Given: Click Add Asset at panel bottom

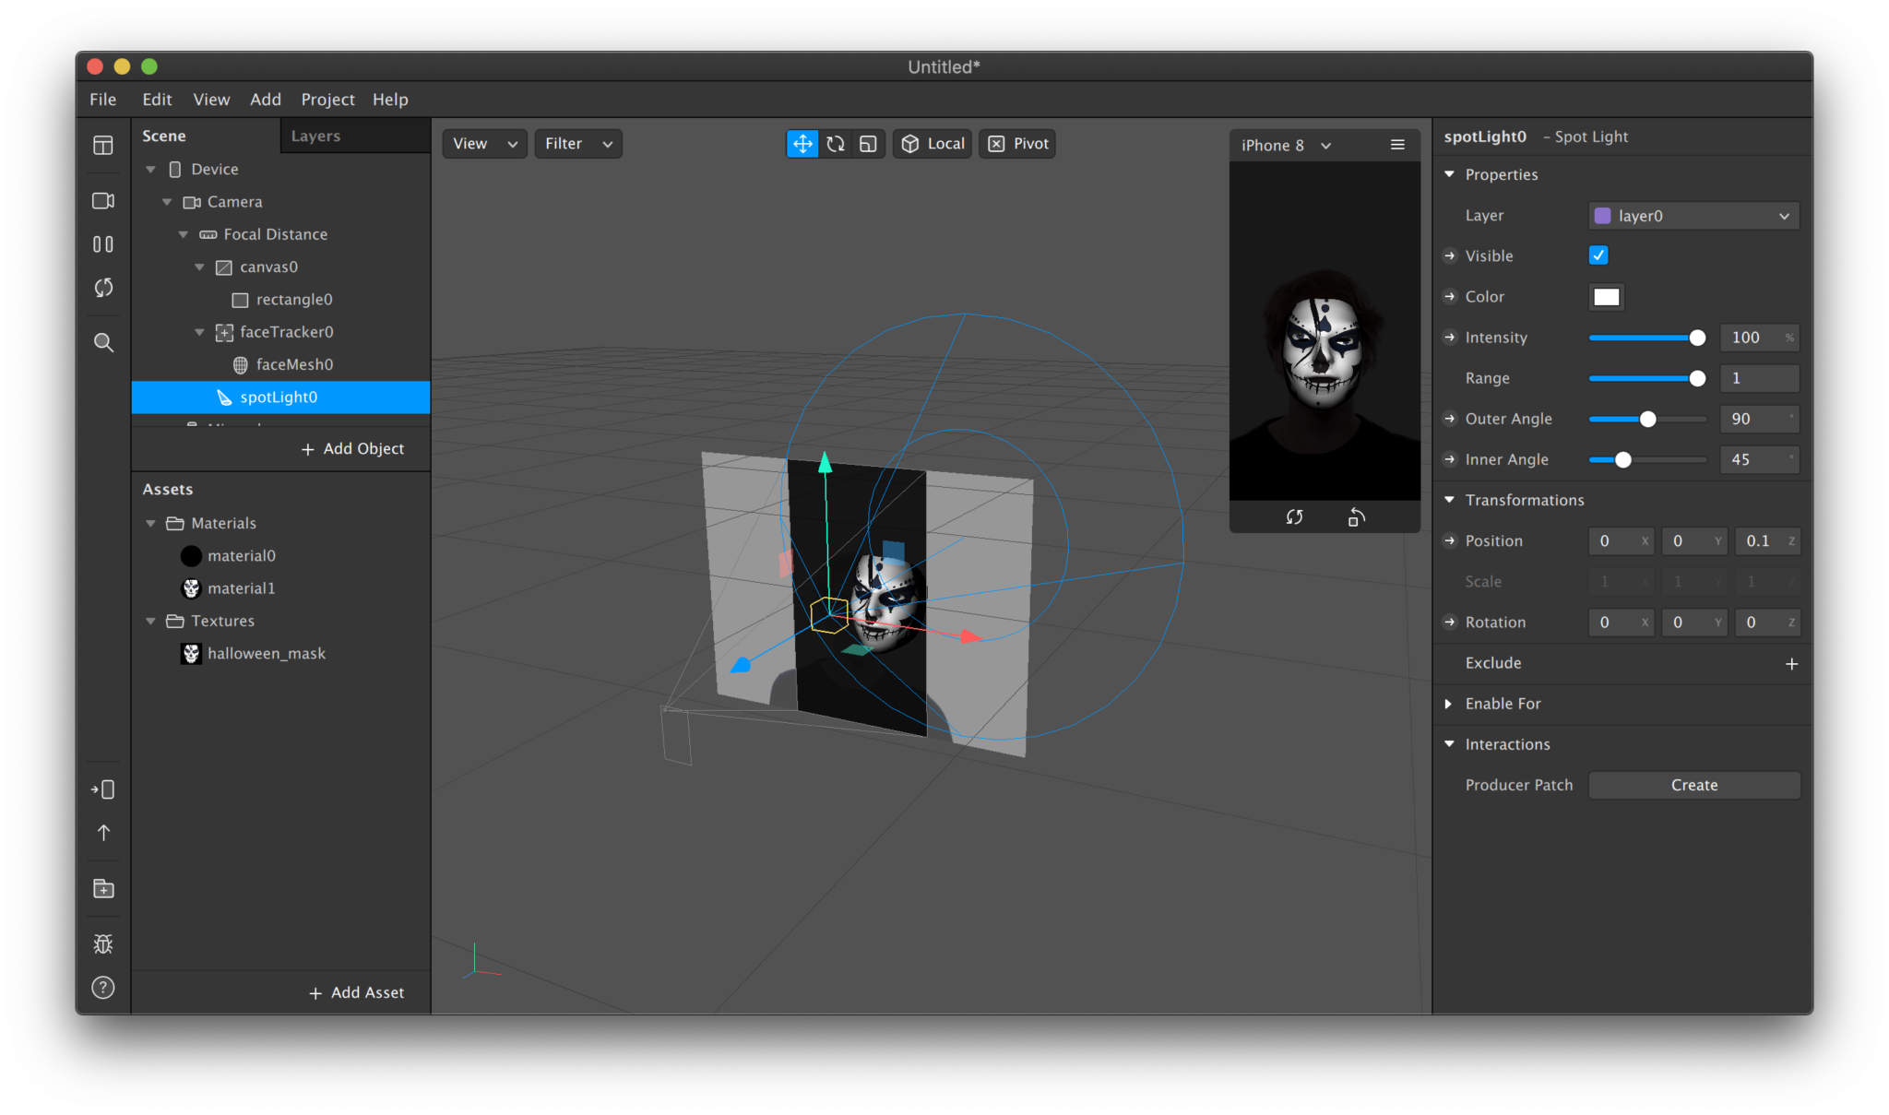Looking at the screenshot, I should tap(358, 992).
